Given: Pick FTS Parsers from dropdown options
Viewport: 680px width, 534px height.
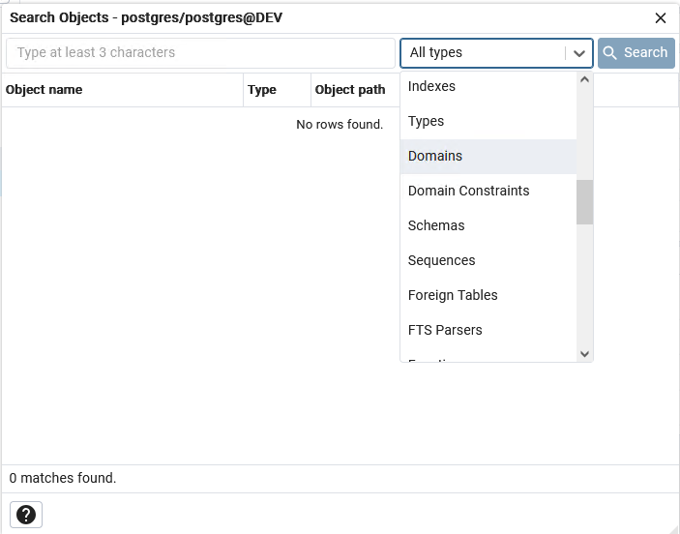Looking at the screenshot, I should pyautogui.click(x=445, y=330).
